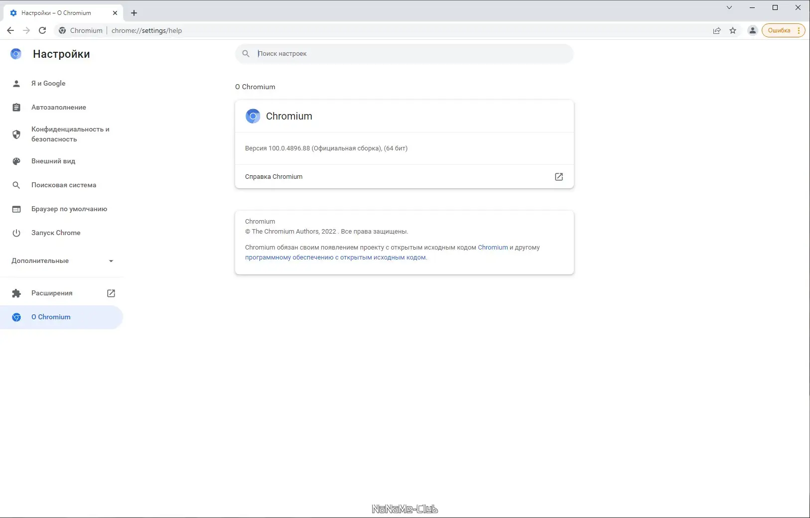810x518 pixels.
Task: Click the shield icon for privacy
Action: (x=16, y=134)
